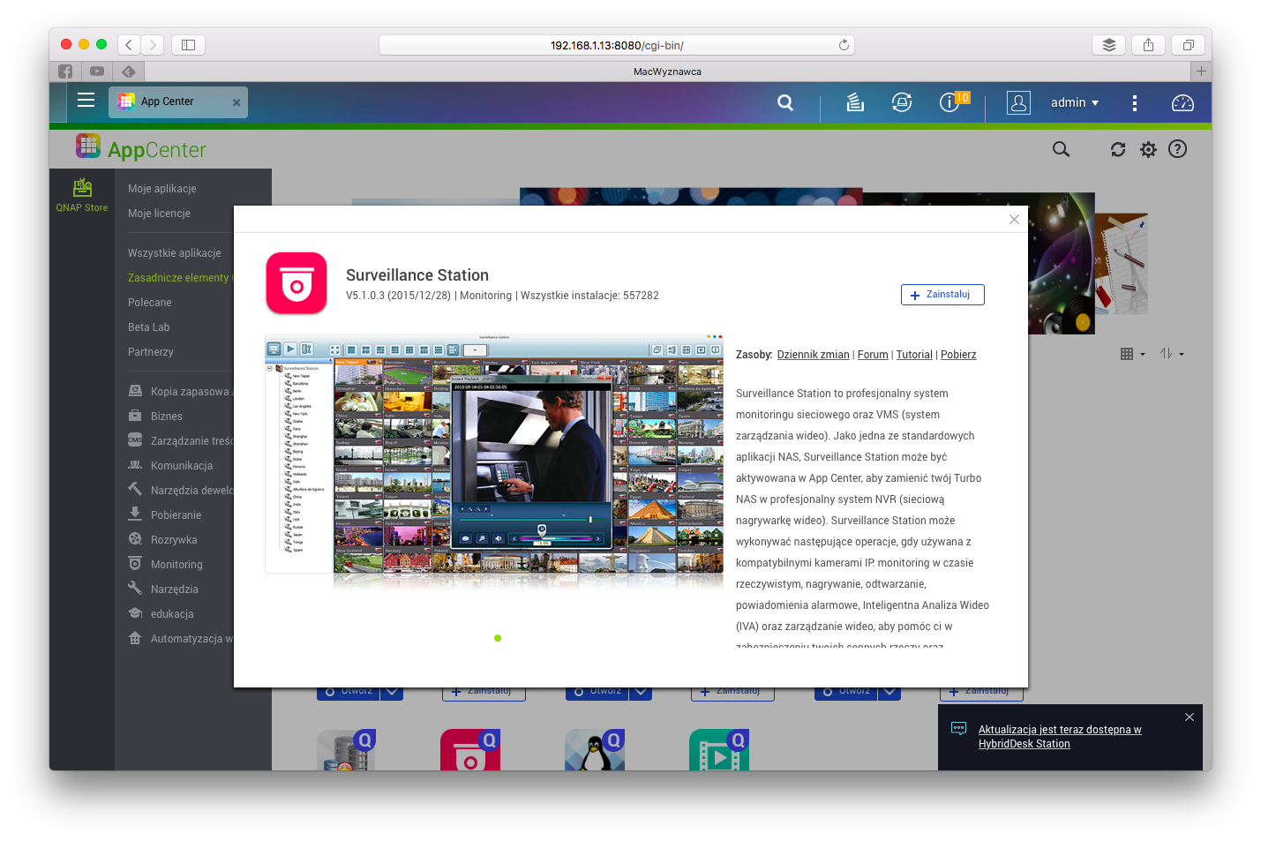Click the green screenshot pagination dot
Screen dimensions: 1261x841
(498, 638)
